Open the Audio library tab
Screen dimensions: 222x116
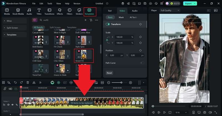click(29, 12)
